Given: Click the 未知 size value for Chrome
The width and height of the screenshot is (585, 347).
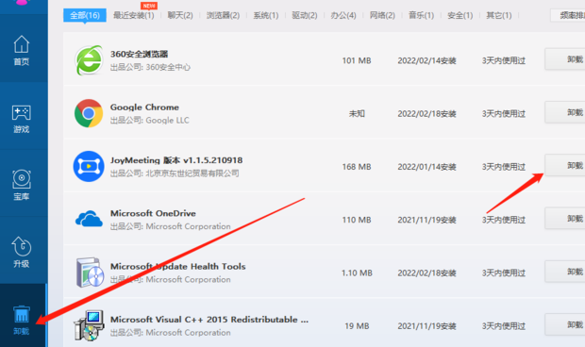Looking at the screenshot, I should tap(357, 114).
